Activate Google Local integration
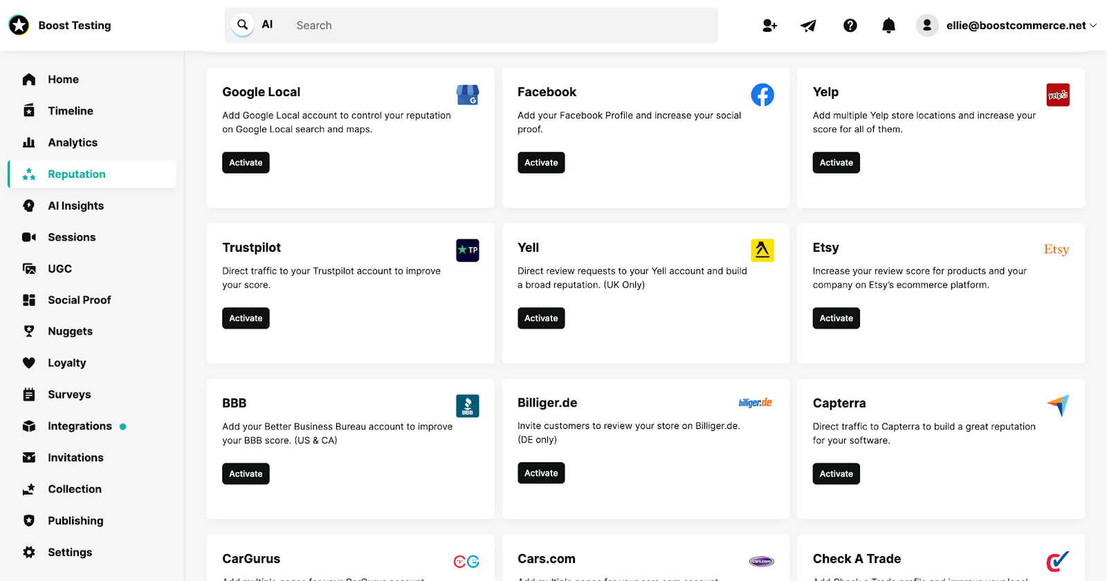Screen dimensions: 1107x581 point(246,163)
